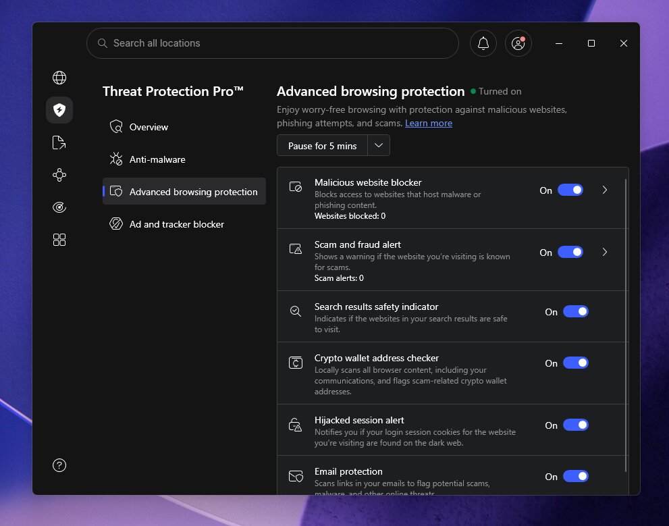Expand the pause duration dropdown arrow
This screenshot has width=669, height=526.
tap(379, 145)
